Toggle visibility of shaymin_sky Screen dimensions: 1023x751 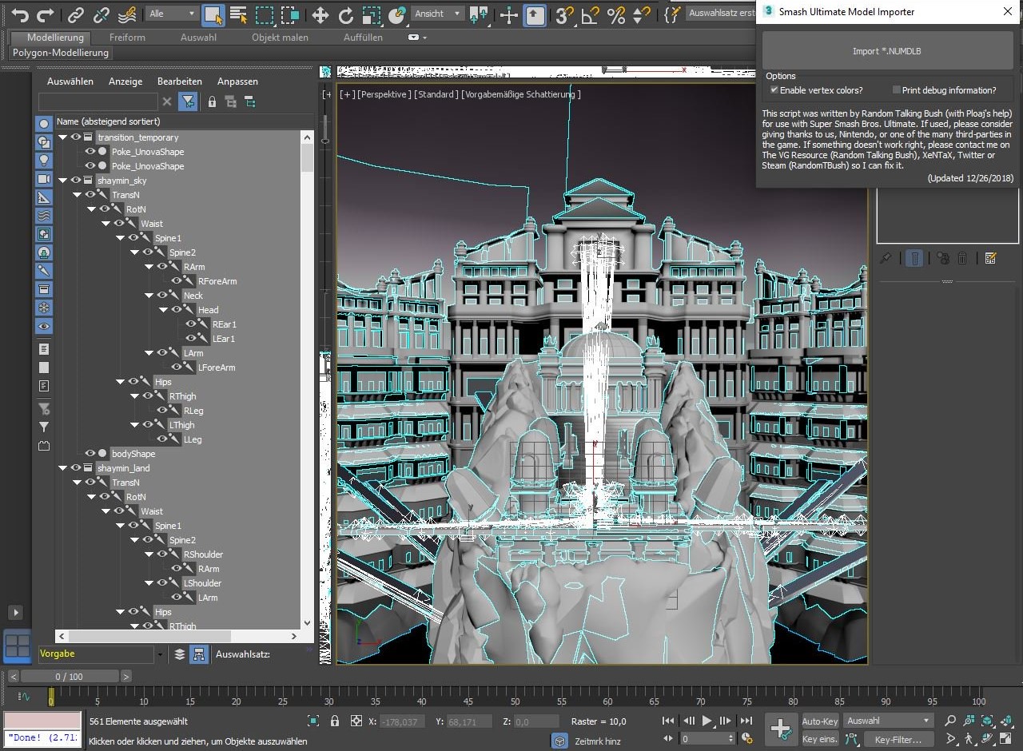tap(76, 181)
